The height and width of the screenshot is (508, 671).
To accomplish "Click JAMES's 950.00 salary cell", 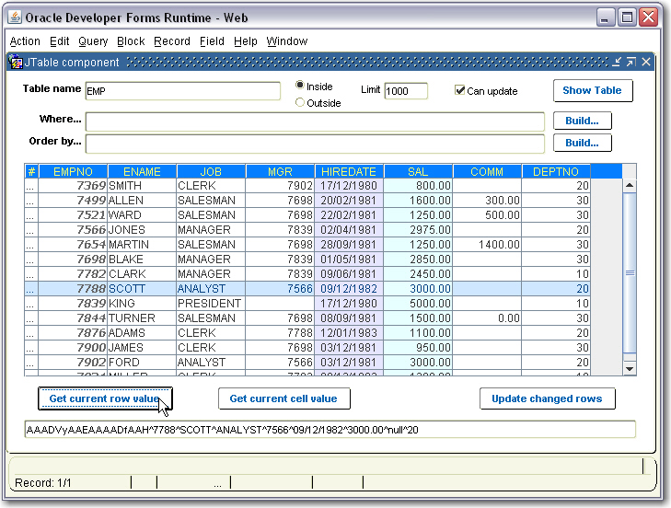I will coord(418,348).
